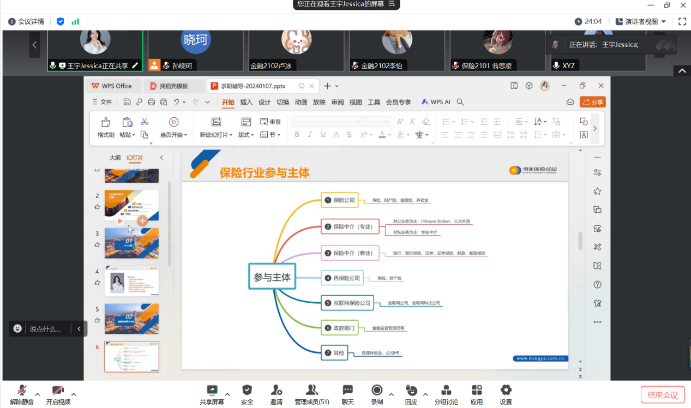Open the Settings gear icon
The image size is (691, 408).
click(506, 394)
